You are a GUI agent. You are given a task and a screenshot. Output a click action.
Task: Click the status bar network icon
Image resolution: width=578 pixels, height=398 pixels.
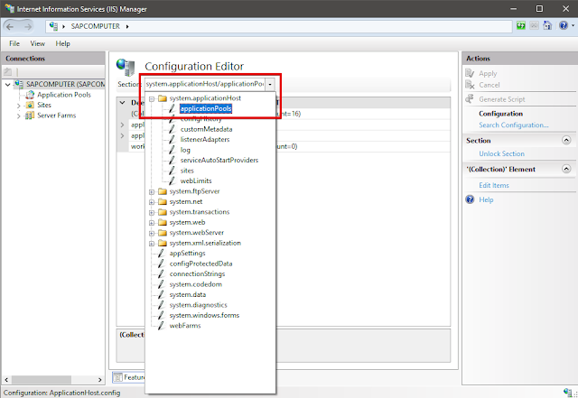(568, 393)
